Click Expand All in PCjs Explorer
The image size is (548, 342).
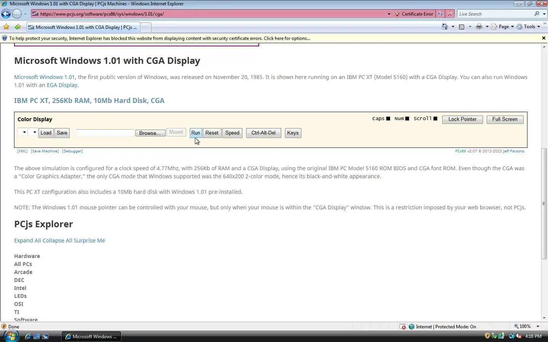27,241
